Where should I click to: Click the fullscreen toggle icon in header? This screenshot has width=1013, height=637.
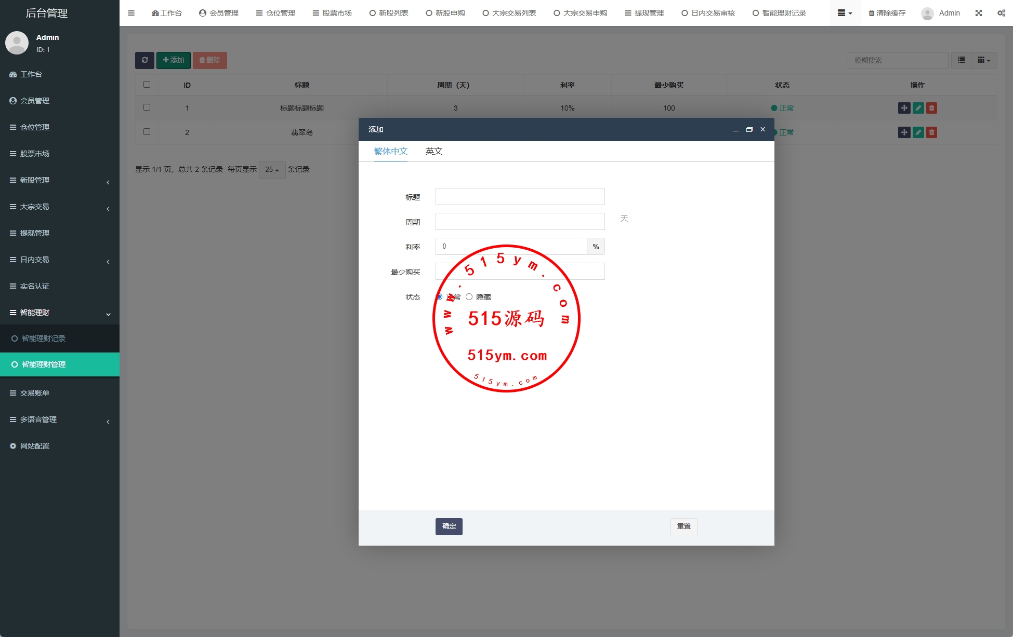point(979,13)
